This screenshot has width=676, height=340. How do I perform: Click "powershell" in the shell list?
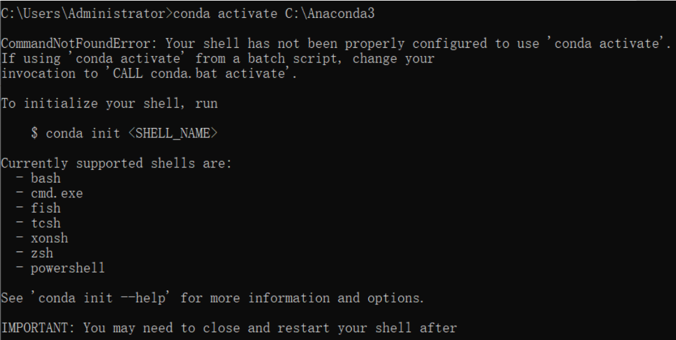[68, 268]
